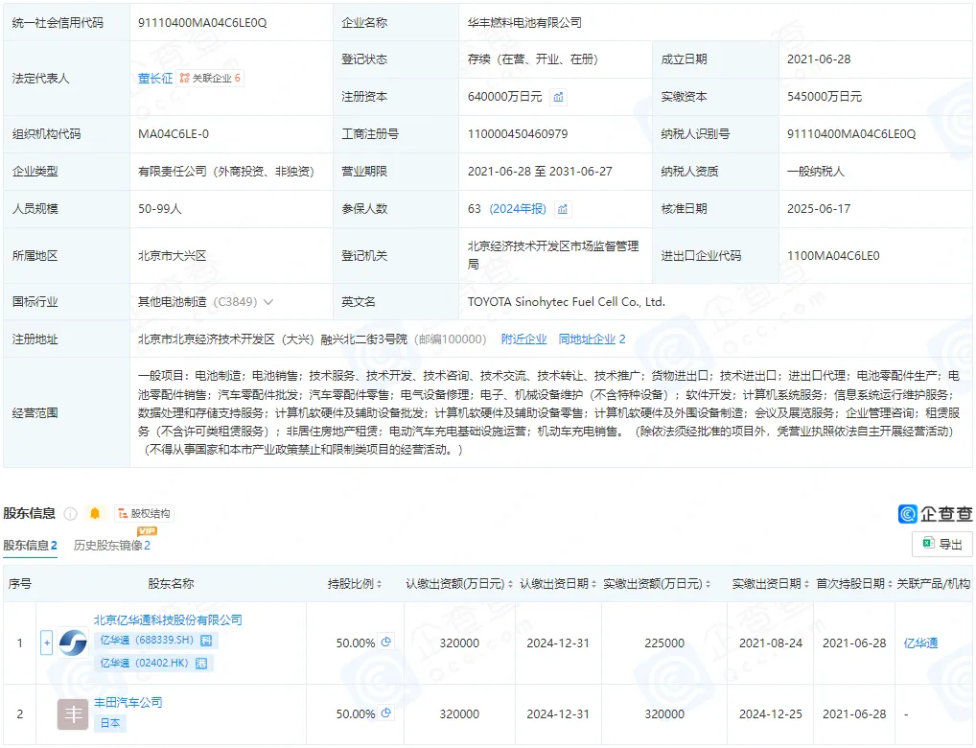Select registration status 存续（在营、开业、在册）

pos(533,59)
